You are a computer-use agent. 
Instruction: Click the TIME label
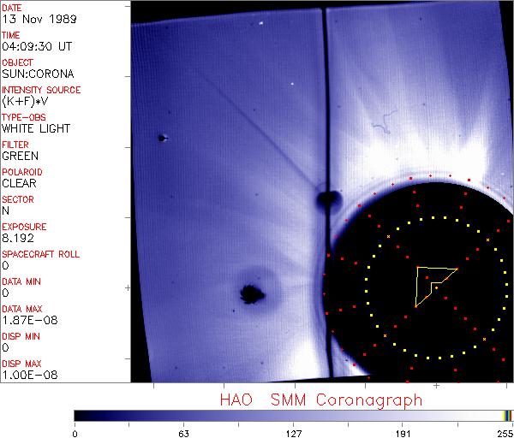coord(11,35)
